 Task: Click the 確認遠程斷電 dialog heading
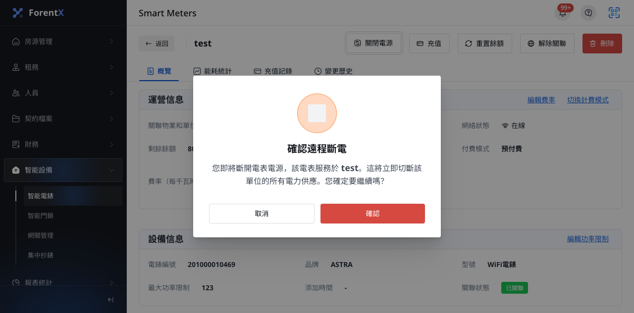click(317, 149)
